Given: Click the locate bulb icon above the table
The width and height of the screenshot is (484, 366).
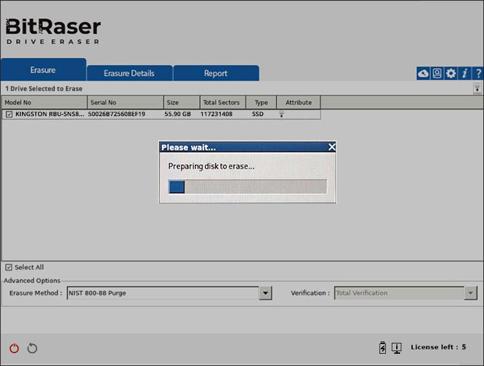Looking at the screenshot, I should (477, 88).
